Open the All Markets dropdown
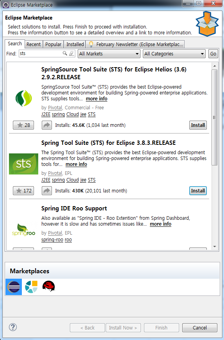Image resolution: width=224 pixels, height=340 pixels. coord(109,54)
